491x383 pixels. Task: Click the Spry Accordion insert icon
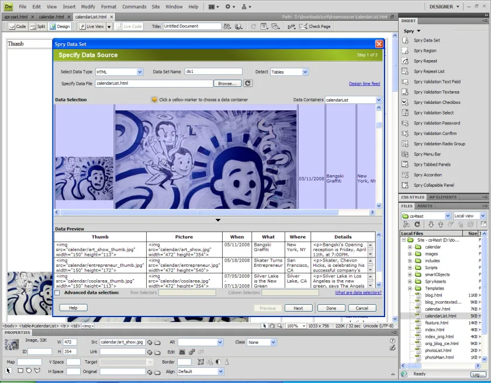click(405, 175)
